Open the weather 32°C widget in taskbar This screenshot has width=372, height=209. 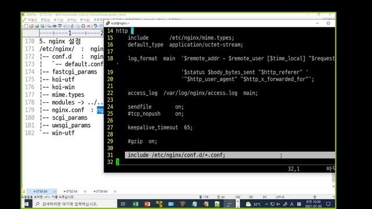[x=253, y=204]
